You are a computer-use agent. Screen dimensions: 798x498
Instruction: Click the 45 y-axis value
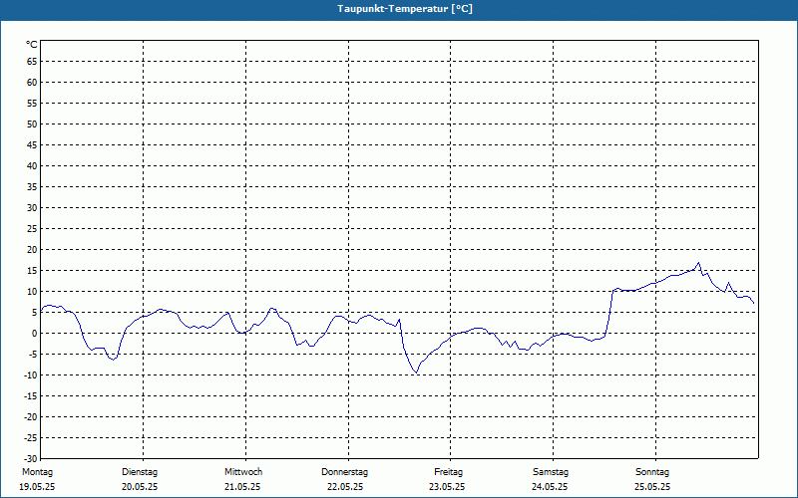(x=32, y=144)
